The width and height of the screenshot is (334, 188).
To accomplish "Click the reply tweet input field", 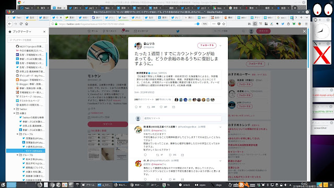I will (182, 119).
